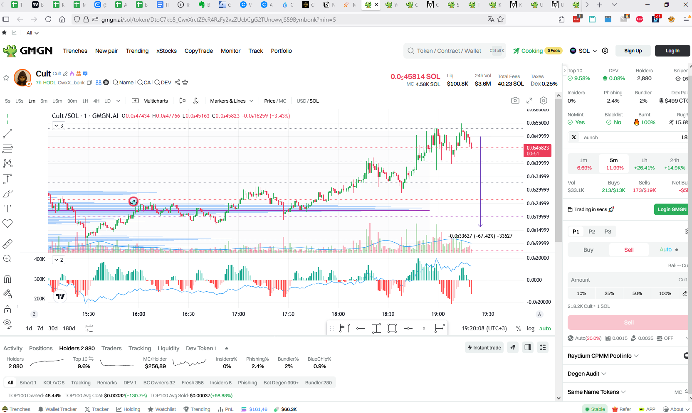Screen dimensions: 692x413
Task: Open the Trenches menu
Action: click(x=75, y=51)
